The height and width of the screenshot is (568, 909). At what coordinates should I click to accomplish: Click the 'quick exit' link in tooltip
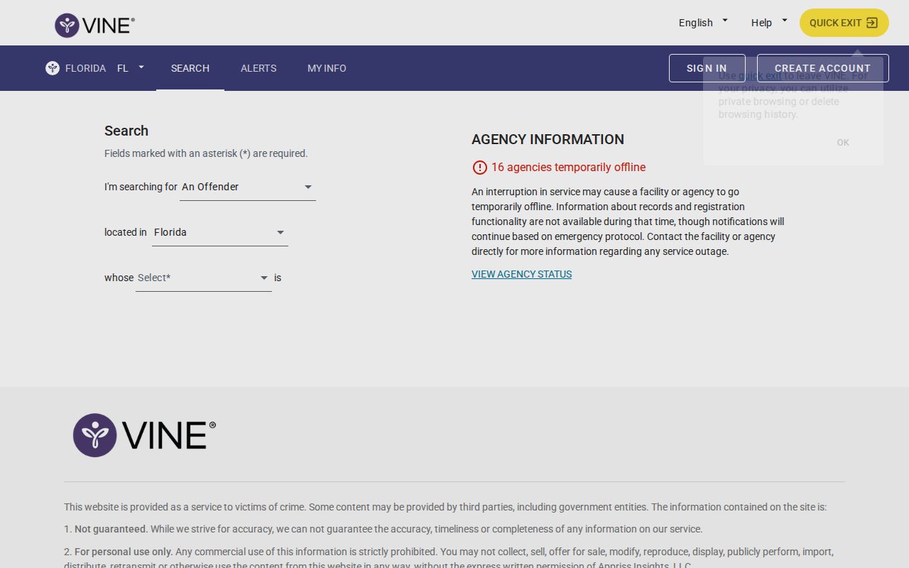(760, 76)
